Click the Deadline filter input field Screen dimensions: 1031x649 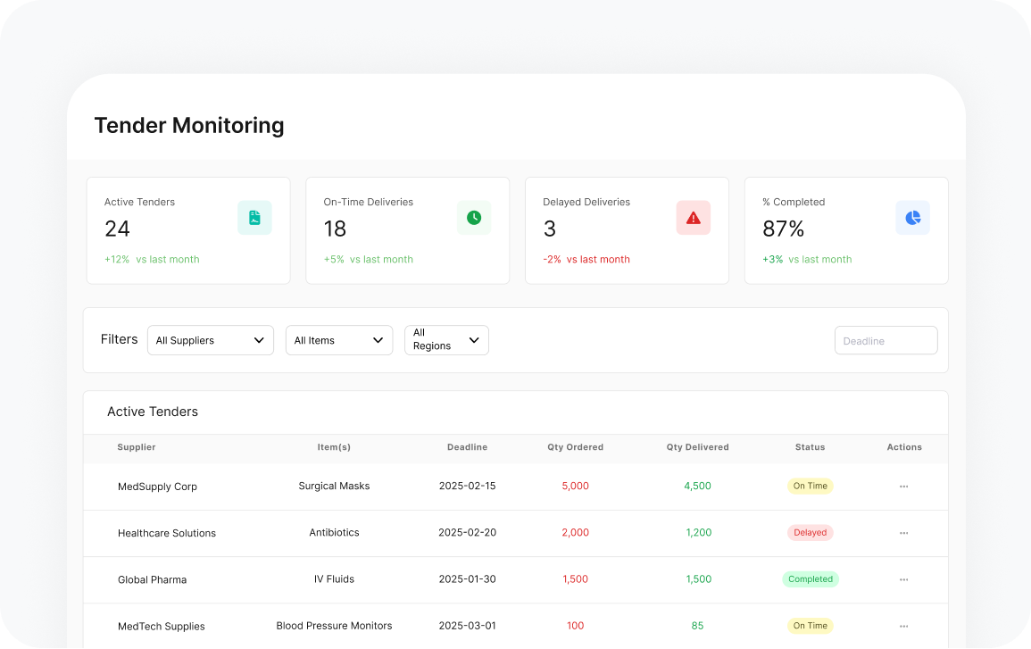[x=885, y=340]
